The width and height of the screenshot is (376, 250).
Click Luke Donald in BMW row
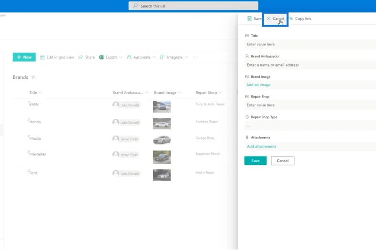coord(126,105)
